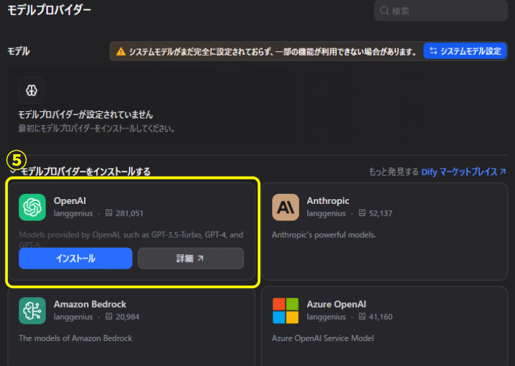Click the モデルプロバイダー page heading

(x=49, y=10)
